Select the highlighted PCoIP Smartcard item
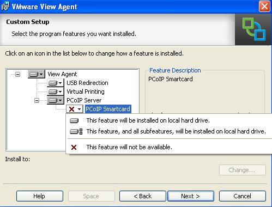 click(108, 109)
